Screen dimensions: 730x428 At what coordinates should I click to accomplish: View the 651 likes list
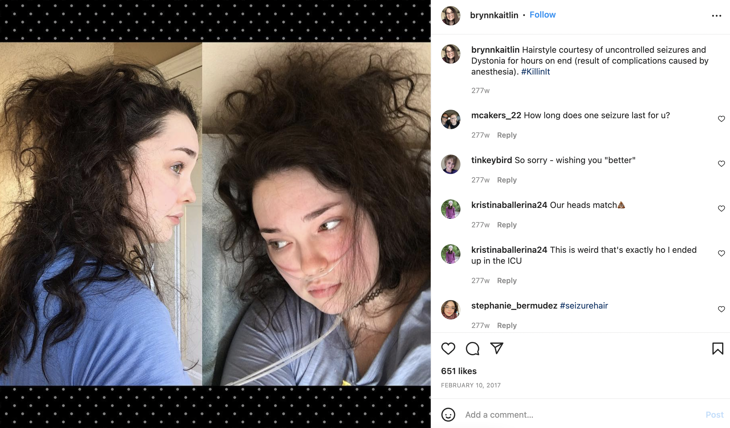pos(459,371)
